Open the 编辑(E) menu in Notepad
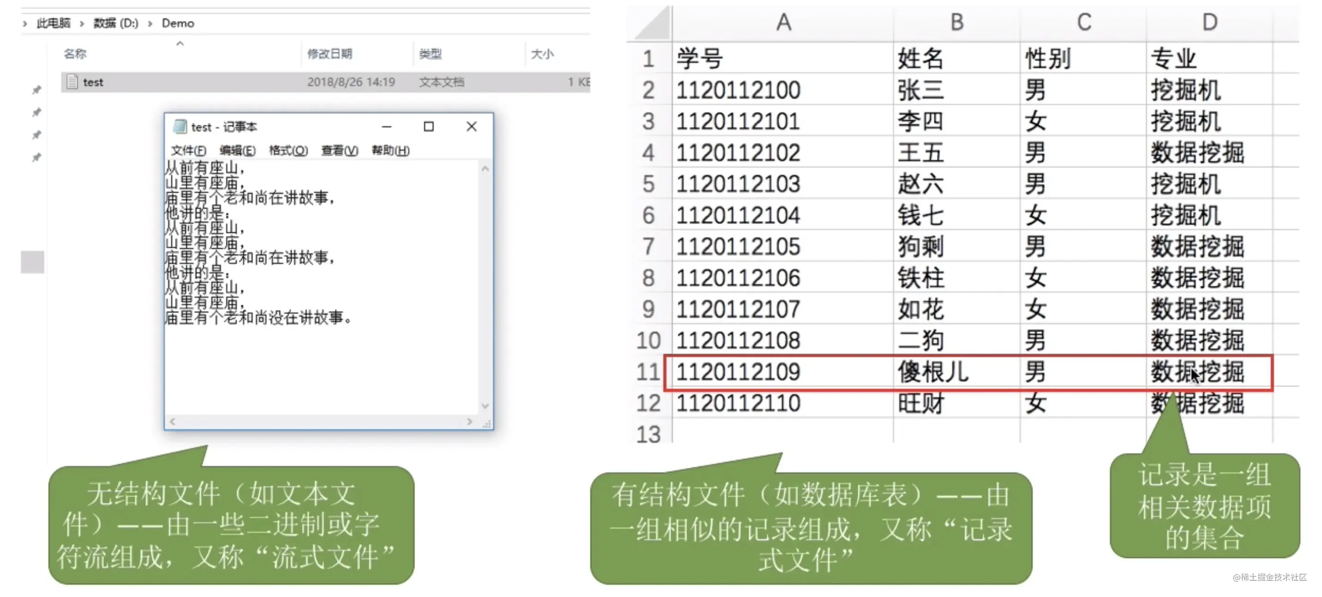Screen dimensions: 1322x597 [x=237, y=150]
